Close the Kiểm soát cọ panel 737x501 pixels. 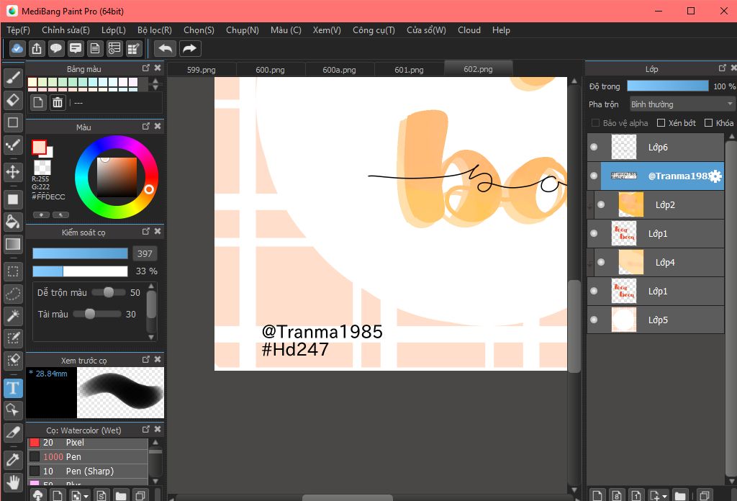(158, 232)
